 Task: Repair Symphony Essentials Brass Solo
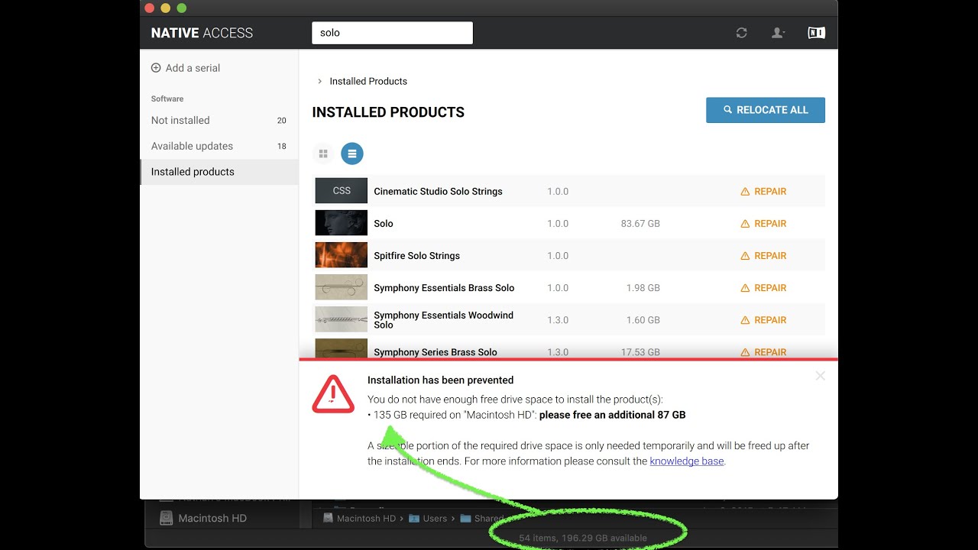point(763,288)
